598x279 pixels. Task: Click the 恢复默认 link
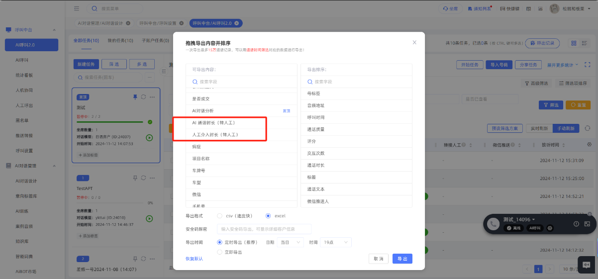pyautogui.click(x=194, y=259)
